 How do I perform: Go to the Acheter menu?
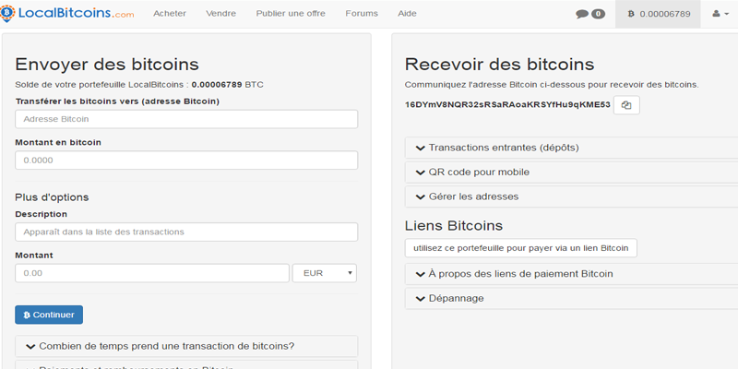170,14
